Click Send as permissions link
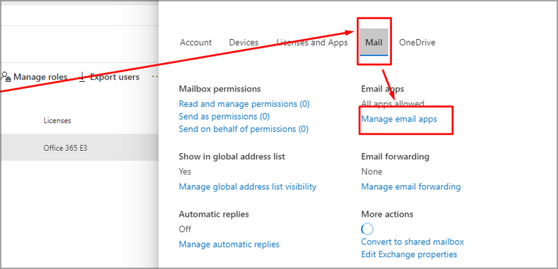Viewport: 558px width, 269px height. click(224, 117)
